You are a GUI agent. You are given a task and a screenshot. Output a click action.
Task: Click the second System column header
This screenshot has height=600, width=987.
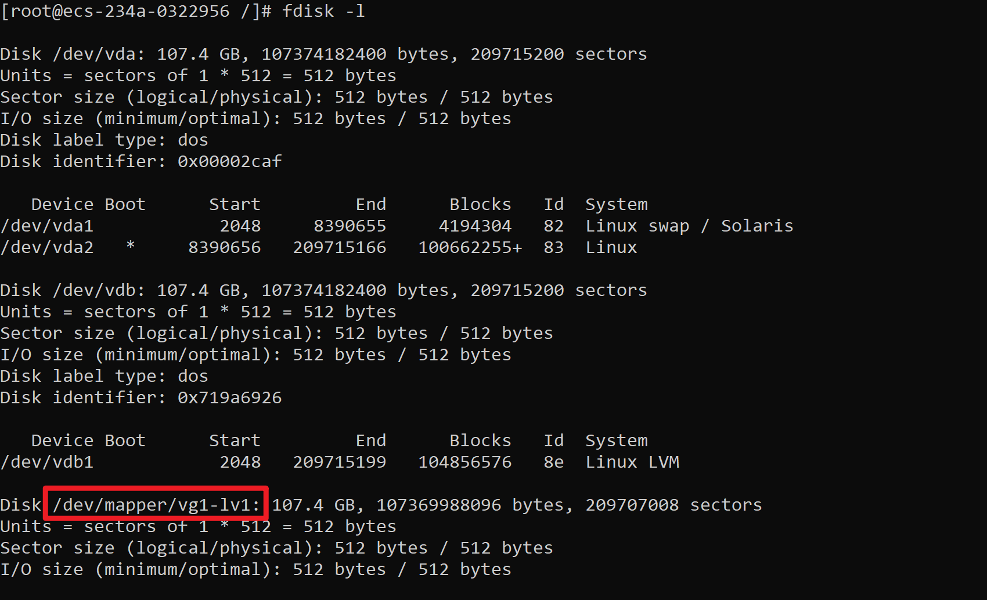(x=616, y=440)
